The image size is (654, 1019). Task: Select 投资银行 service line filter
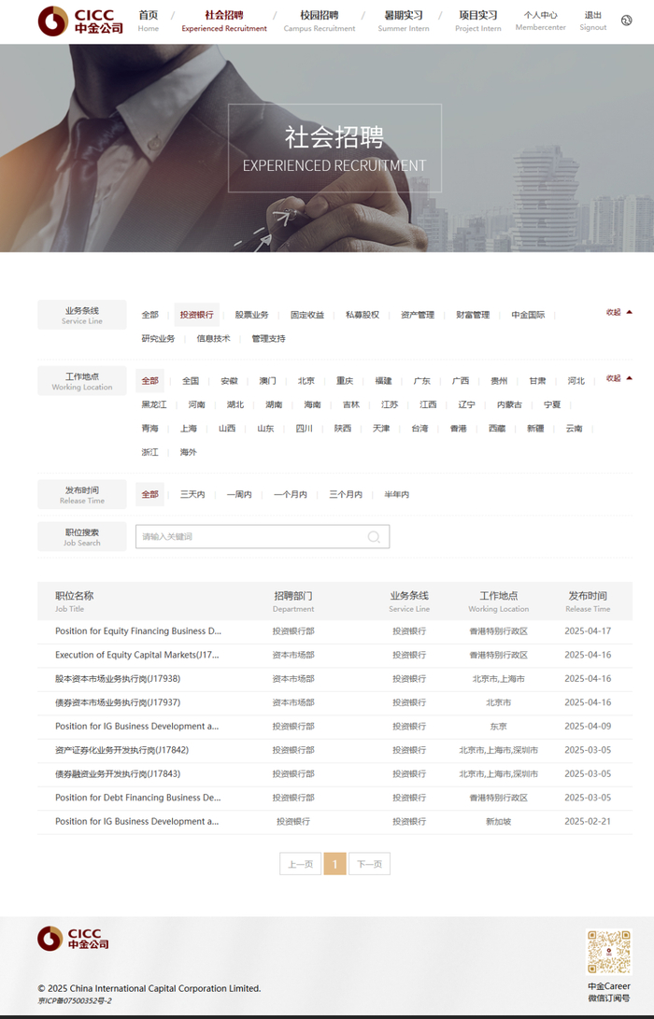coord(196,315)
